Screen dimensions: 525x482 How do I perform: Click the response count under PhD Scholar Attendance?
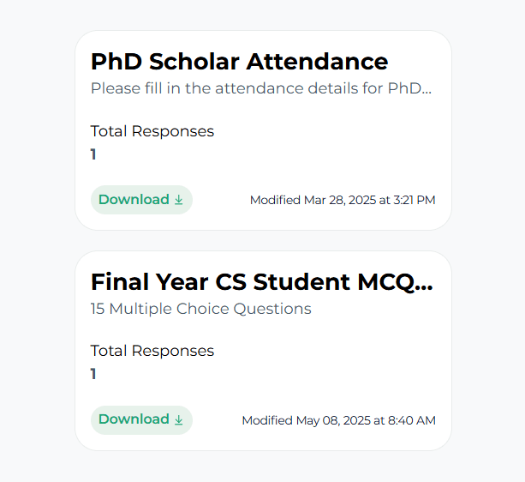93,154
